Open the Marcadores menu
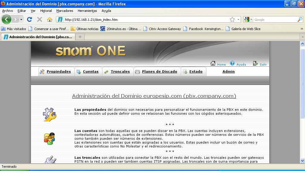This screenshot has width=305, height=171. click(65, 11)
